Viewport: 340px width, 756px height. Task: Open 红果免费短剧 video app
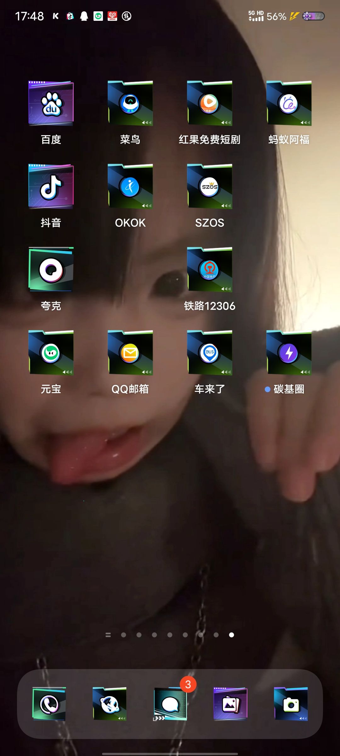pos(210,104)
